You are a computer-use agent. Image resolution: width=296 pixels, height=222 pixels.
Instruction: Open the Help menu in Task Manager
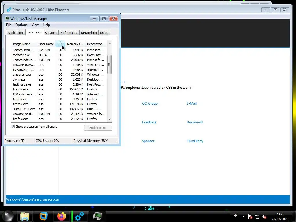[46, 25]
